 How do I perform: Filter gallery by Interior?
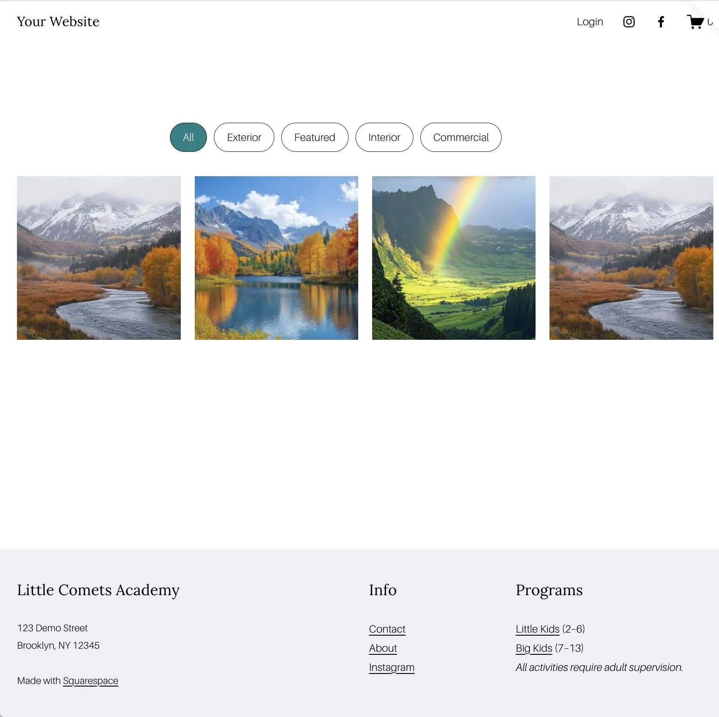(384, 137)
